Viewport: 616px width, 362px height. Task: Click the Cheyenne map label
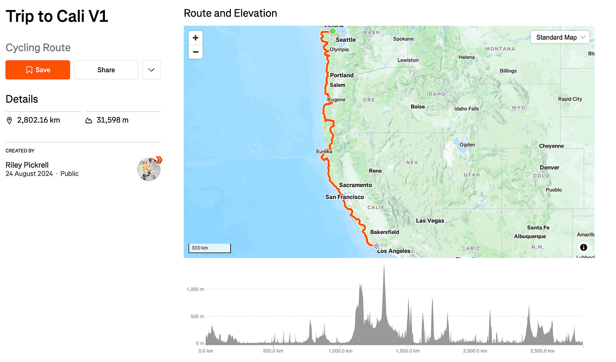pyautogui.click(x=551, y=146)
